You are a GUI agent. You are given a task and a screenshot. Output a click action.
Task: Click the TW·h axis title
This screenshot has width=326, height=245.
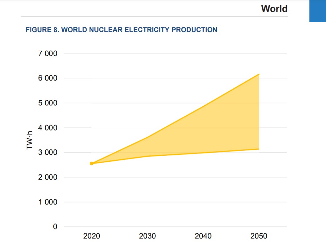coord(29,140)
